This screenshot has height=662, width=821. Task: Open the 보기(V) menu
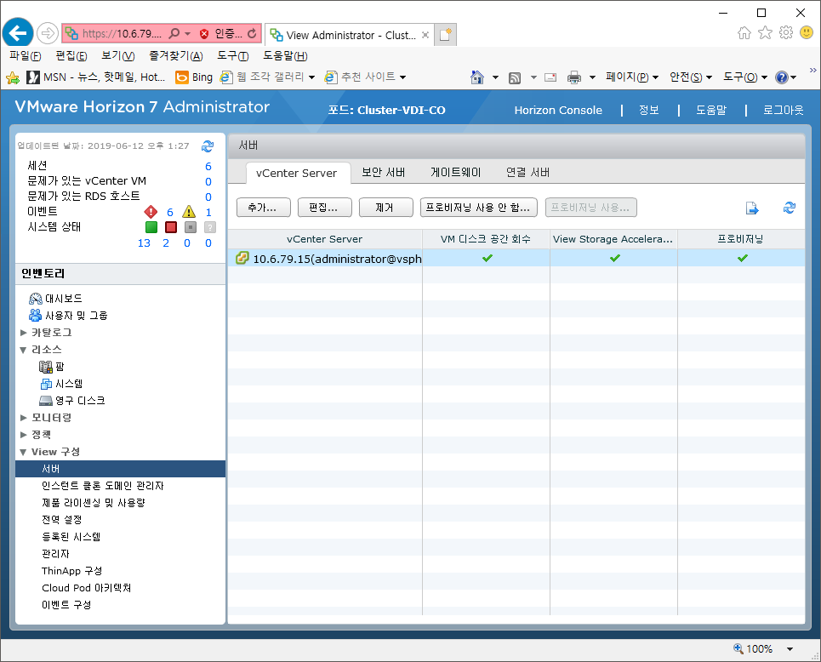tap(117, 56)
